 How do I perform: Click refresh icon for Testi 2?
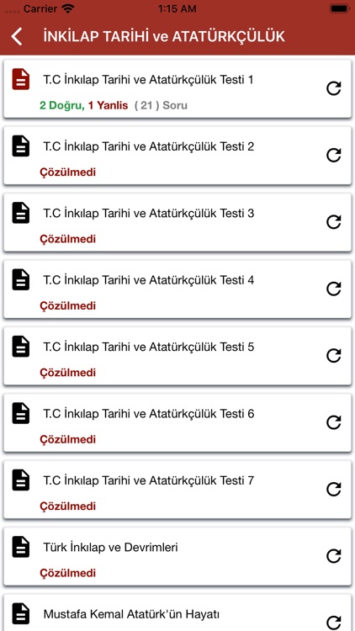(x=334, y=156)
